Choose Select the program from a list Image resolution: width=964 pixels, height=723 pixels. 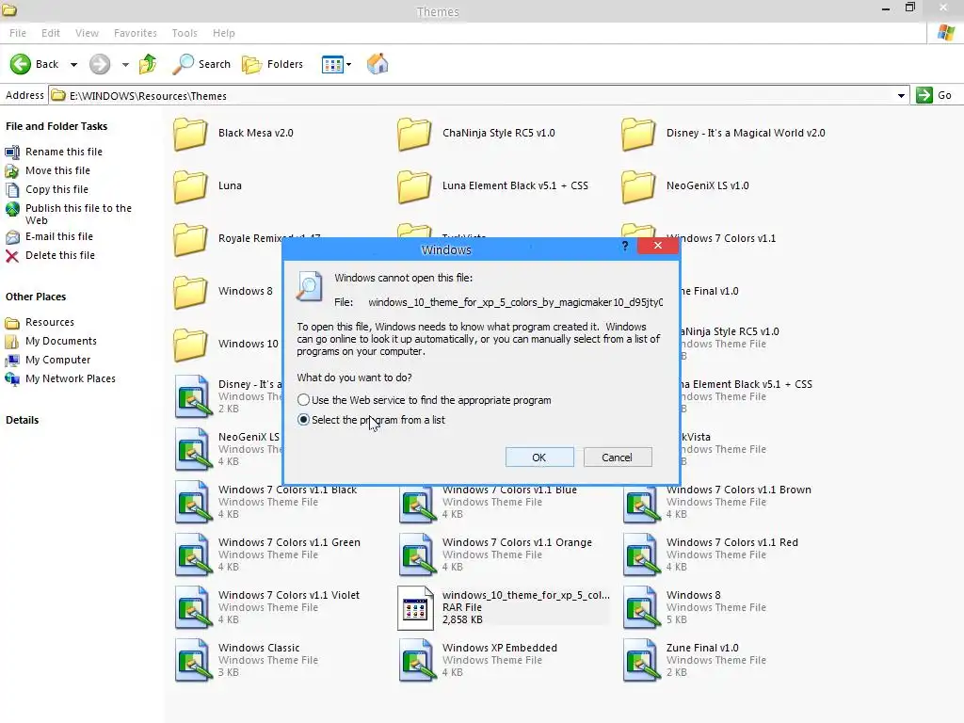coord(303,420)
